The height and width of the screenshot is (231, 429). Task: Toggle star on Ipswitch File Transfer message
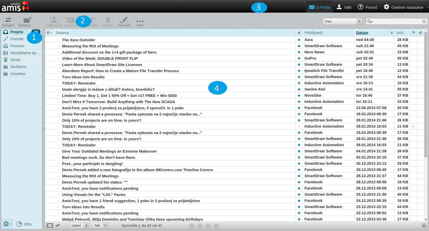(x=299, y=71)
